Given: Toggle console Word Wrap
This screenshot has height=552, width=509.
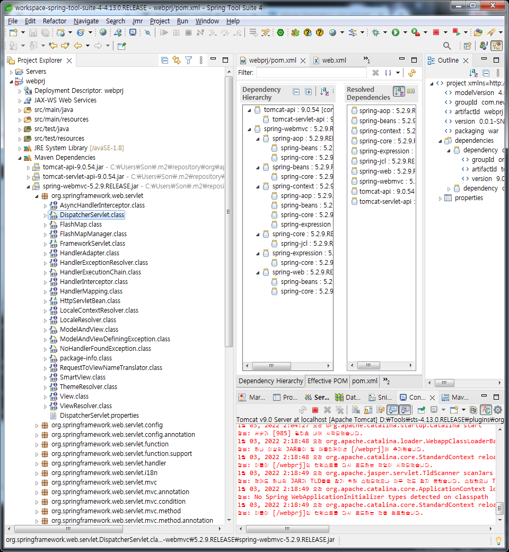Looking at the screenshot, I should (380, 410).
